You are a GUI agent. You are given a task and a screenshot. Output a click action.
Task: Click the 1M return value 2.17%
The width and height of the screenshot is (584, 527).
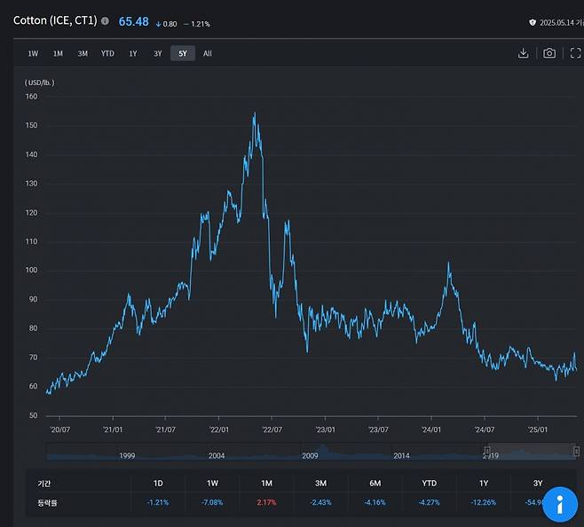(x=266, y=503)
